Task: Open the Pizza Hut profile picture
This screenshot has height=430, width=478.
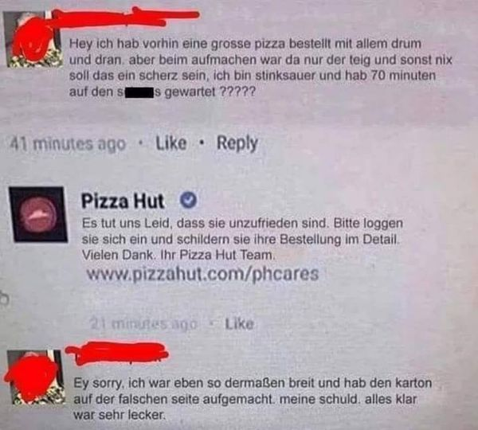Action: [38, 214]
